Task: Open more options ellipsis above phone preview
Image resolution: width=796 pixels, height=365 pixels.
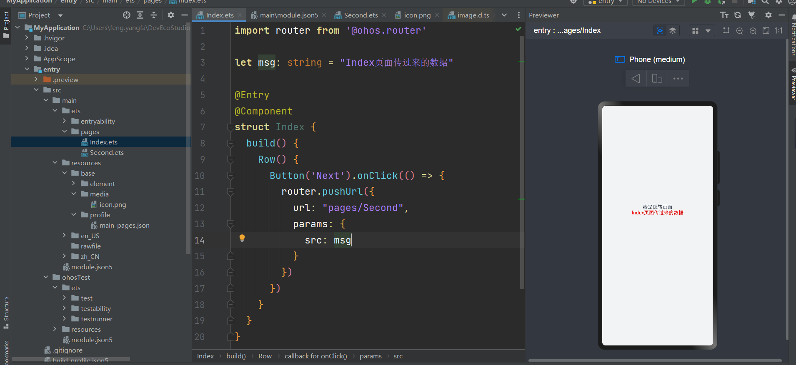Action: pos(678,78)
